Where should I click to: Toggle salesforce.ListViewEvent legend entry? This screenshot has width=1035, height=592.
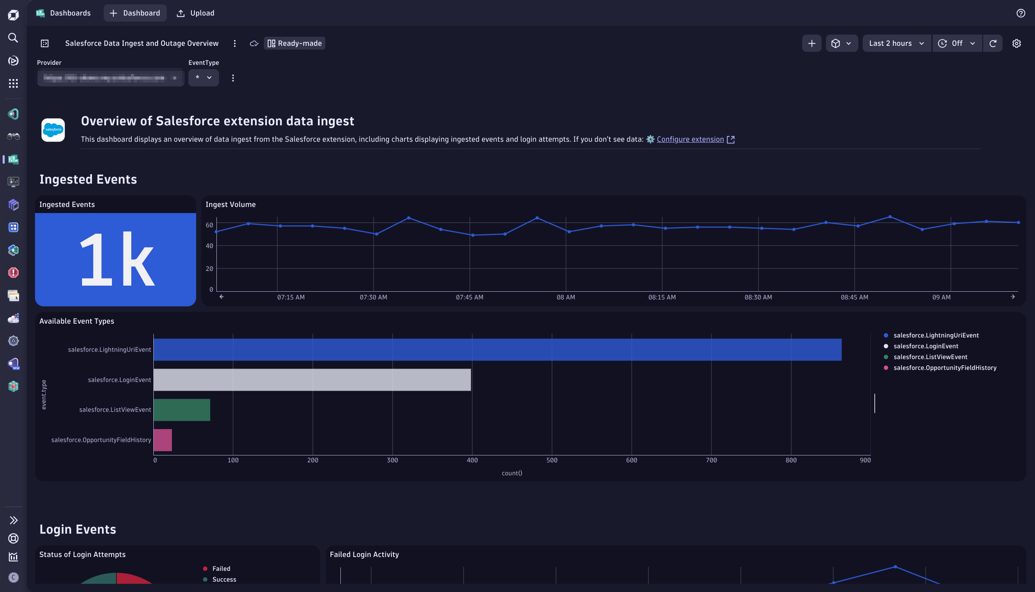(x=925, y=357)
